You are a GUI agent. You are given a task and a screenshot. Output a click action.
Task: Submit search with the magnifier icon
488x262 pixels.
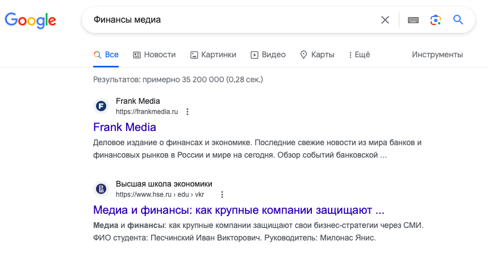[x=458, y=20]
